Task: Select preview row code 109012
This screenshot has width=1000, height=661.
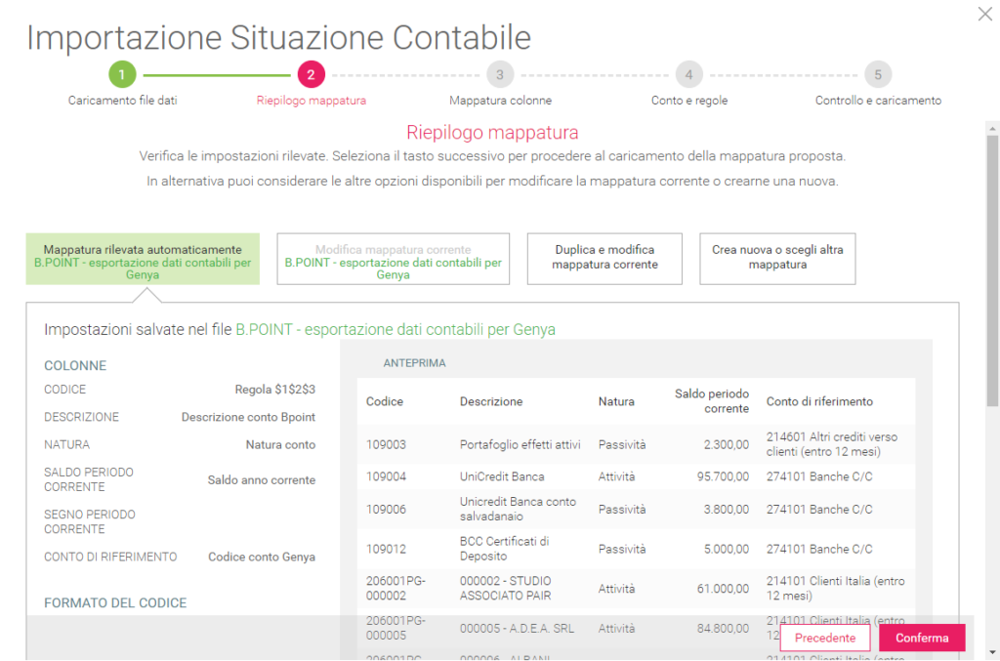Action: (x=386, y=549)
